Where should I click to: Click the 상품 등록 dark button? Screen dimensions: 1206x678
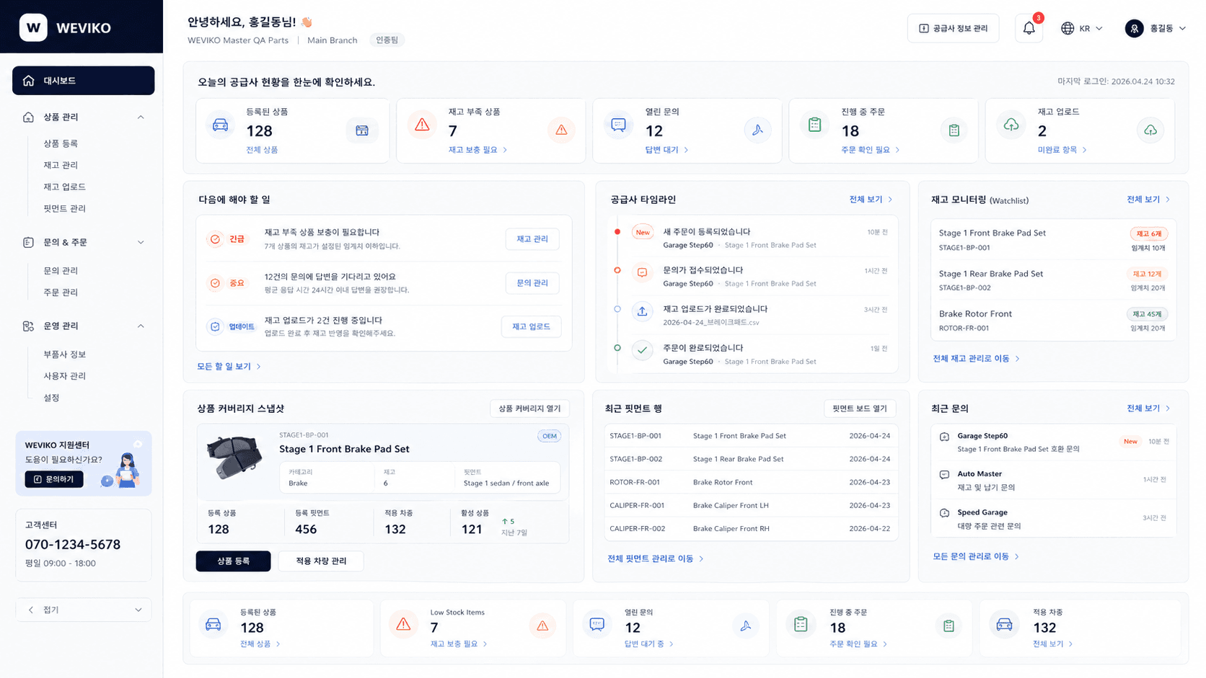coord(233,561)
